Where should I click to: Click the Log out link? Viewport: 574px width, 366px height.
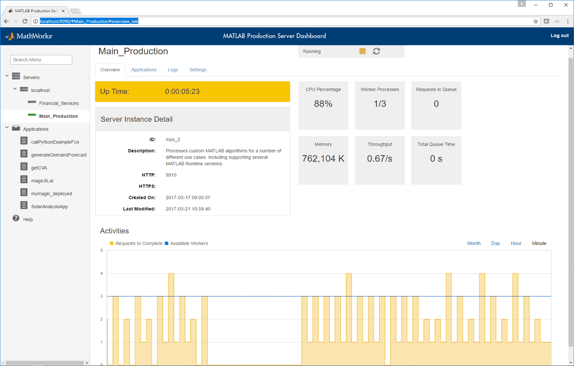[559, 36]
